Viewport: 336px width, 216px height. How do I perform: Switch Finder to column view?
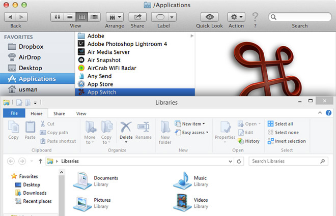pos(81,17)
